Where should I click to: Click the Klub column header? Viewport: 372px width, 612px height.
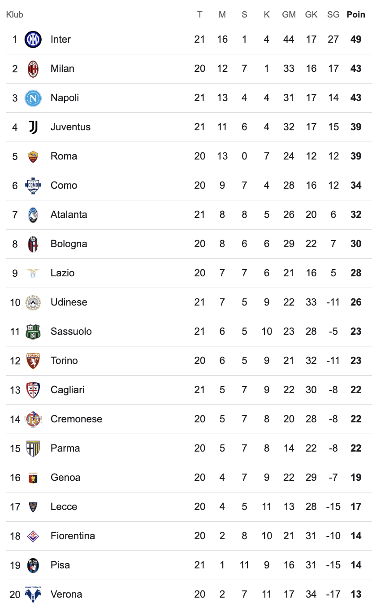tap(15, 14)
